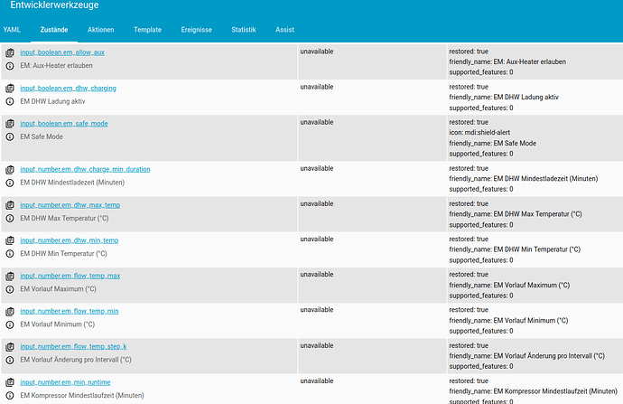Open the input_number.em_dhw_charge_min_duration link
The width and height of the screenshot is (623, 404).
click(85, 169)
